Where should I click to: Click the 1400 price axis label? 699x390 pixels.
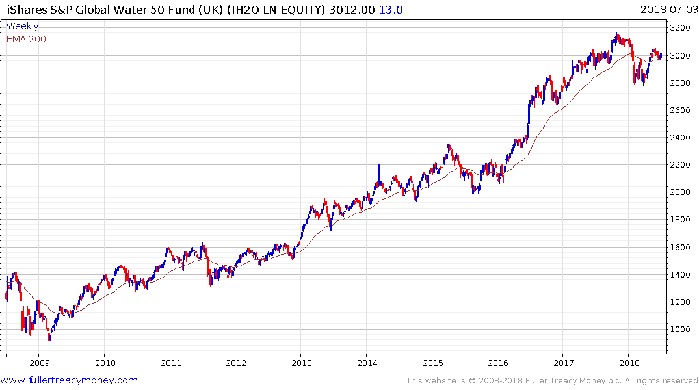[x=680, y=274]
